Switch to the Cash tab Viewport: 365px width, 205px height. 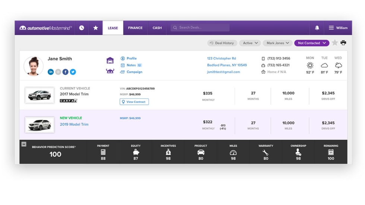click(x=157, y=28)
